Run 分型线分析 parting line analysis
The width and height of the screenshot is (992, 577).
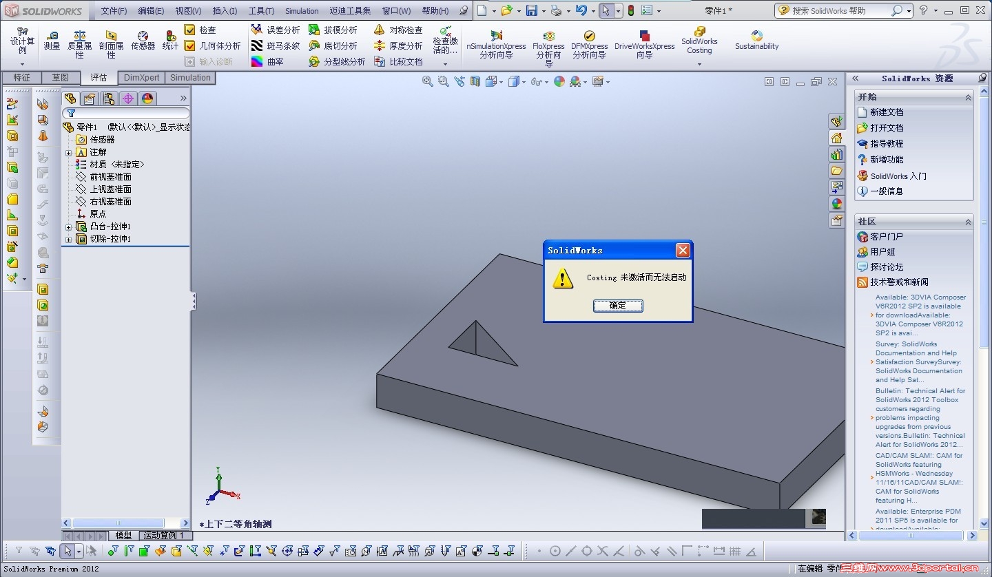click(x=337, y=61)
